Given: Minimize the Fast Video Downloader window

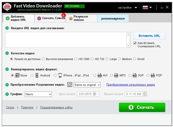Looking at the screenshot, I should pyautogui.click(x=162, y=8).
